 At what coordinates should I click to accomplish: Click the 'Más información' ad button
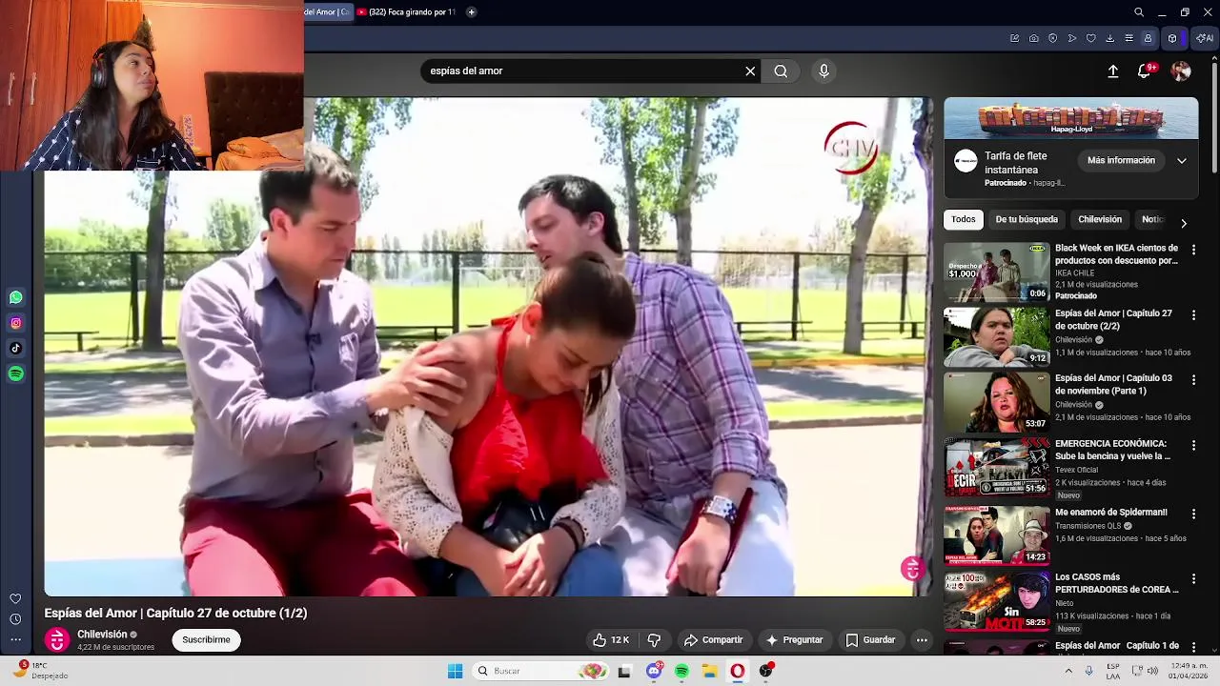coord(1121,160)
